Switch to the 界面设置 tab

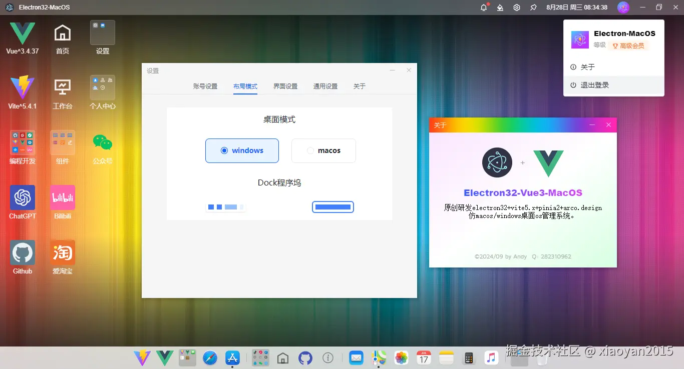(x=285, y=86)
